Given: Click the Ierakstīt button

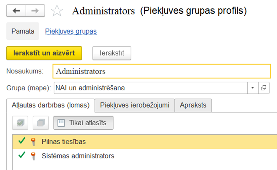Looking at the screenshot, I should tap(112, 53).
